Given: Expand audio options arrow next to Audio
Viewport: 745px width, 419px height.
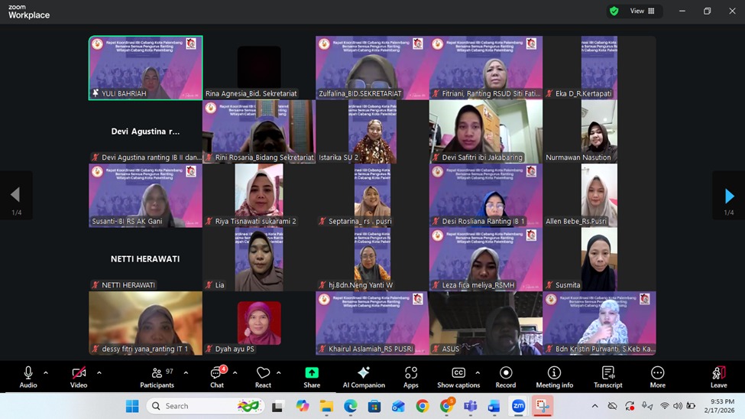Looking at the screenshot, I should [46, 373].
